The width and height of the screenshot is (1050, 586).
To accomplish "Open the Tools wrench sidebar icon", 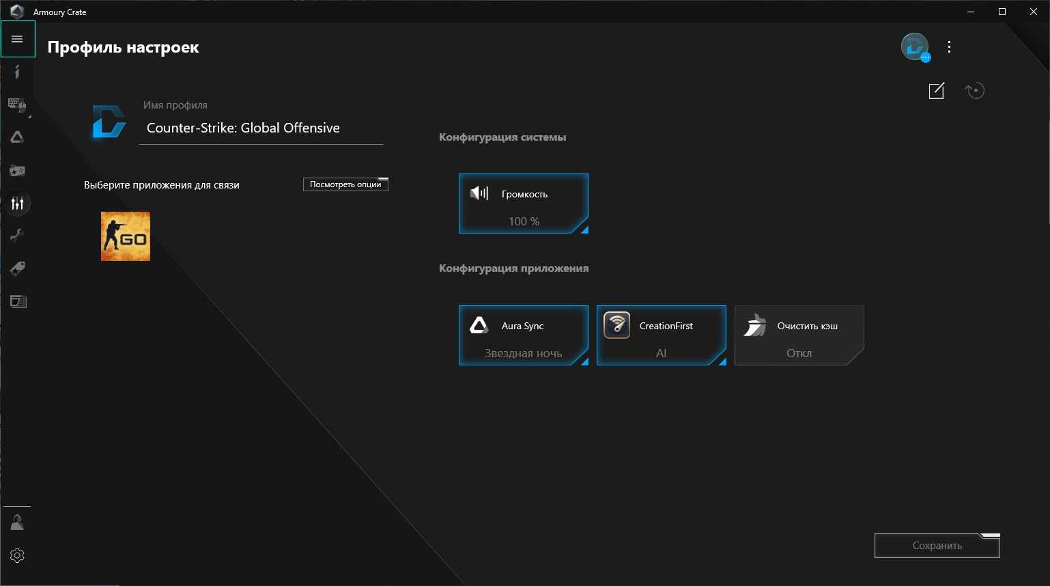I will 17,236.
